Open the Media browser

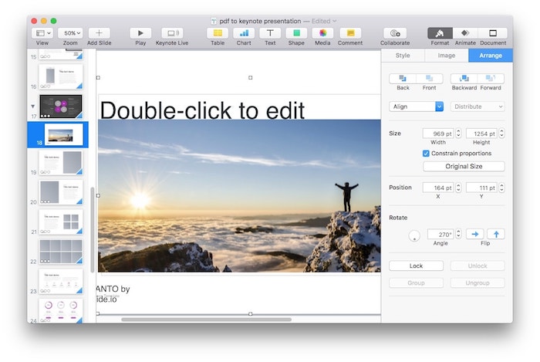pyautogui.click(x=322, y=33)
